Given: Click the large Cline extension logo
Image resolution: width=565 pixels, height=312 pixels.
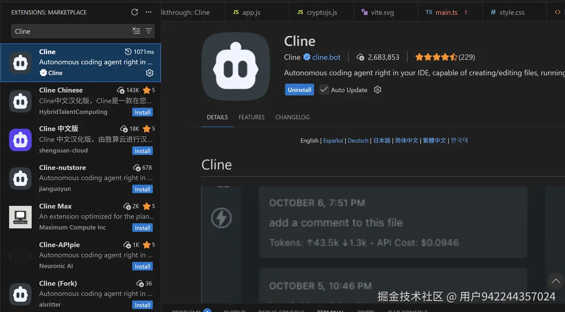Looking at the screenshot, I should [236, 67].
